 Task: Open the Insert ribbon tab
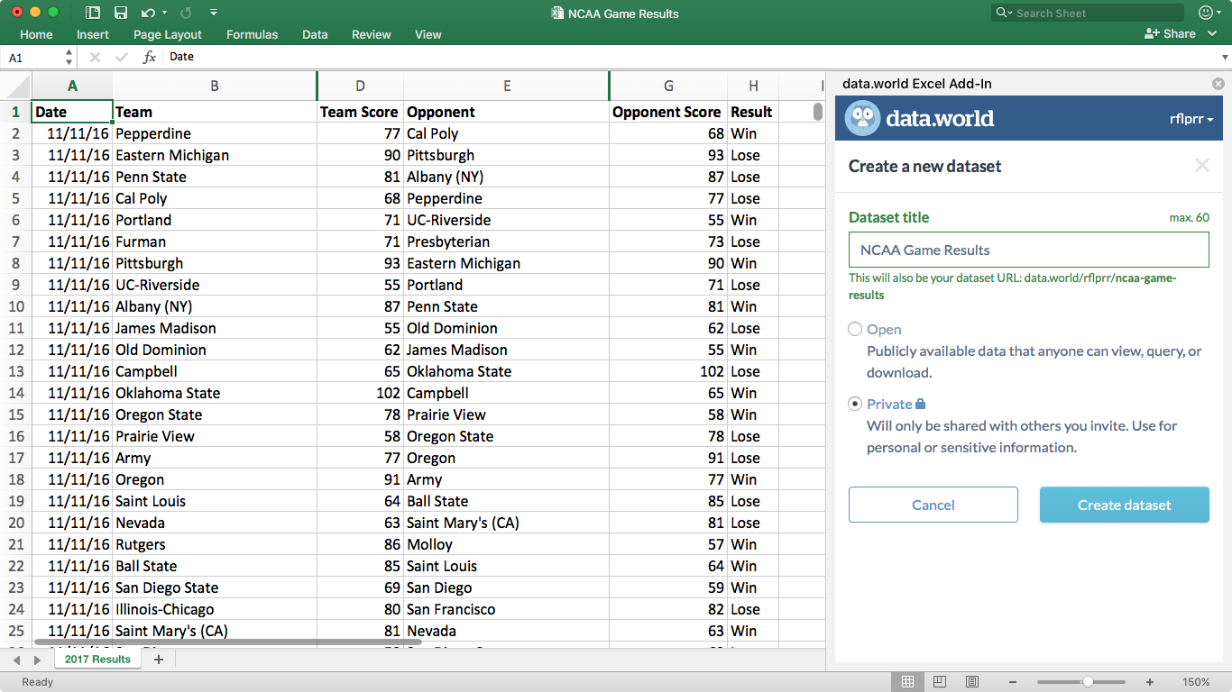(x=93, y=34)
